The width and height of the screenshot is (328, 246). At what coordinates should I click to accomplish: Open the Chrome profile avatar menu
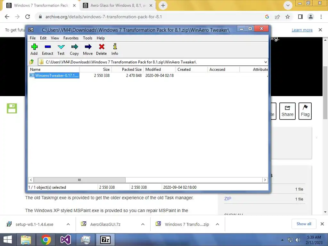(311, 17)
